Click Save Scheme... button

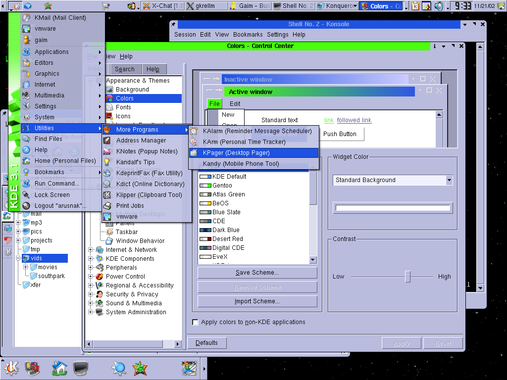tap(257, 273)
